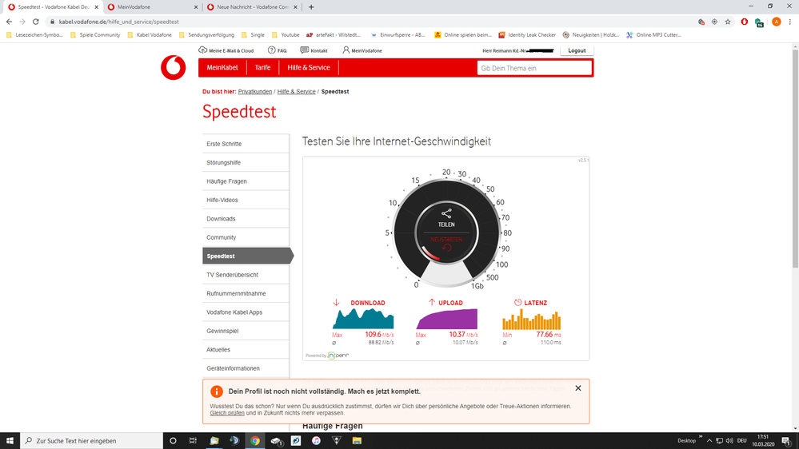Click the Latenz latency bar graph
Viewport: 799px width, 449px height.
click(x=532, y=320)
